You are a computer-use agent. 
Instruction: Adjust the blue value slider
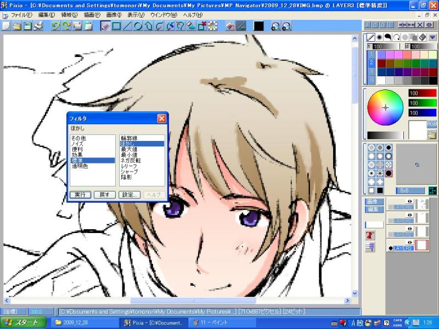click(423, 112)
